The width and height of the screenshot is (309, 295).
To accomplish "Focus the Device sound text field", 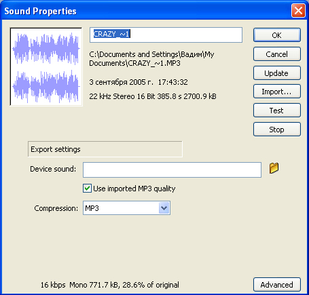I will 172,170.
